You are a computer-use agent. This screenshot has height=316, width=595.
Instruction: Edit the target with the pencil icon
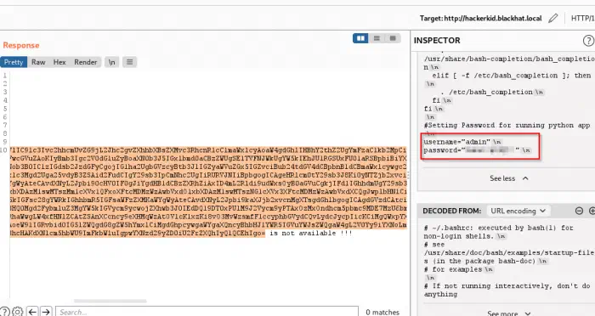(x=552, y=18)
